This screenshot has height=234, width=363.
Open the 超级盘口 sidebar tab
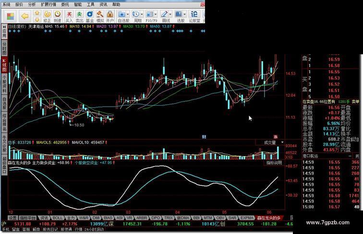point(4,165)
